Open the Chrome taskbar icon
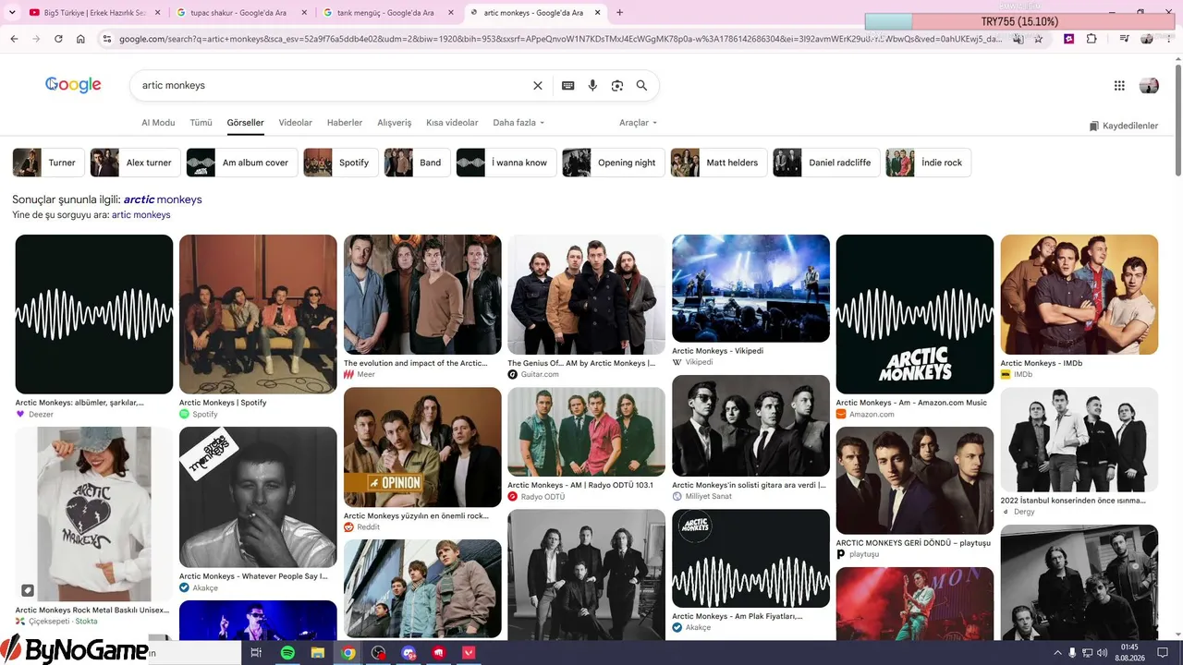1183x665 pixels. pyautogui.click(x=348, y=653)
